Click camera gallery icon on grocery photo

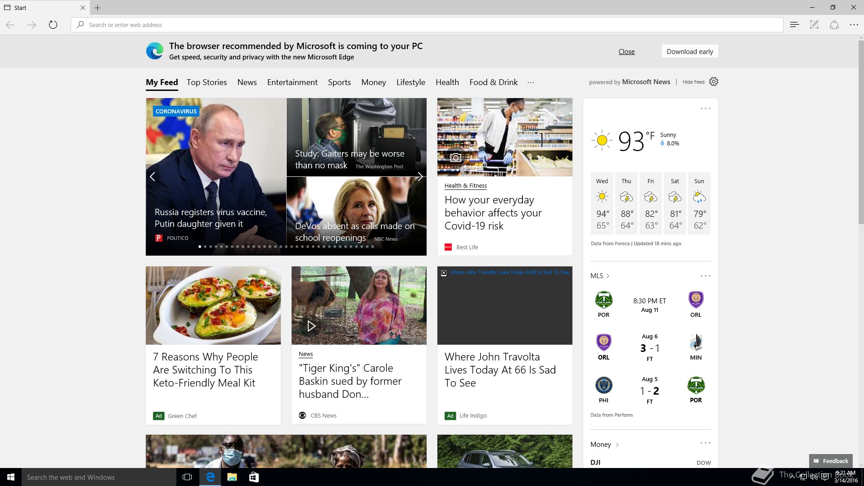[x=456, y=157]
